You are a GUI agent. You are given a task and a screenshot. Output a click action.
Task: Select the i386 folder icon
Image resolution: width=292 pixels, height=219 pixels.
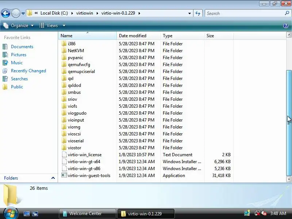pos(64,43)
